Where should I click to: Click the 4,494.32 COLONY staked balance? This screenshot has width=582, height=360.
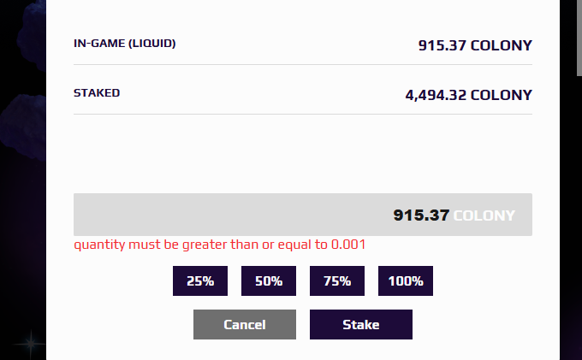[469, 95]
